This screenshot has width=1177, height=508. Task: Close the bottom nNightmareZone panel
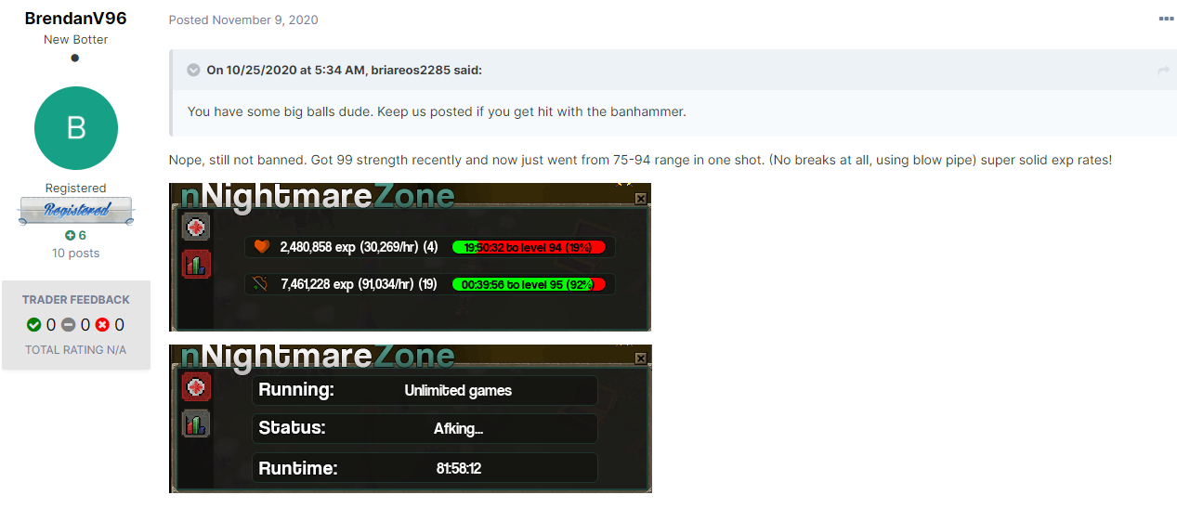[x=641, y=358]
